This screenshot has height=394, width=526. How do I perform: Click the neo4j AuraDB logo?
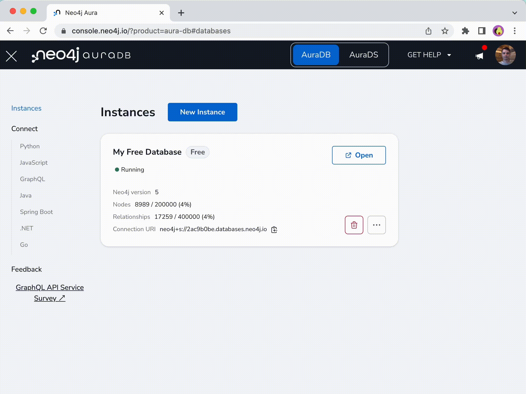coord(81,55)
